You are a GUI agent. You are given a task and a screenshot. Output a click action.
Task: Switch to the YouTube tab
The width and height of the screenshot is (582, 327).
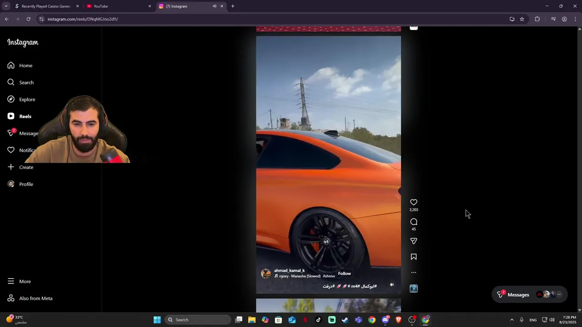(x=119, y=6)
